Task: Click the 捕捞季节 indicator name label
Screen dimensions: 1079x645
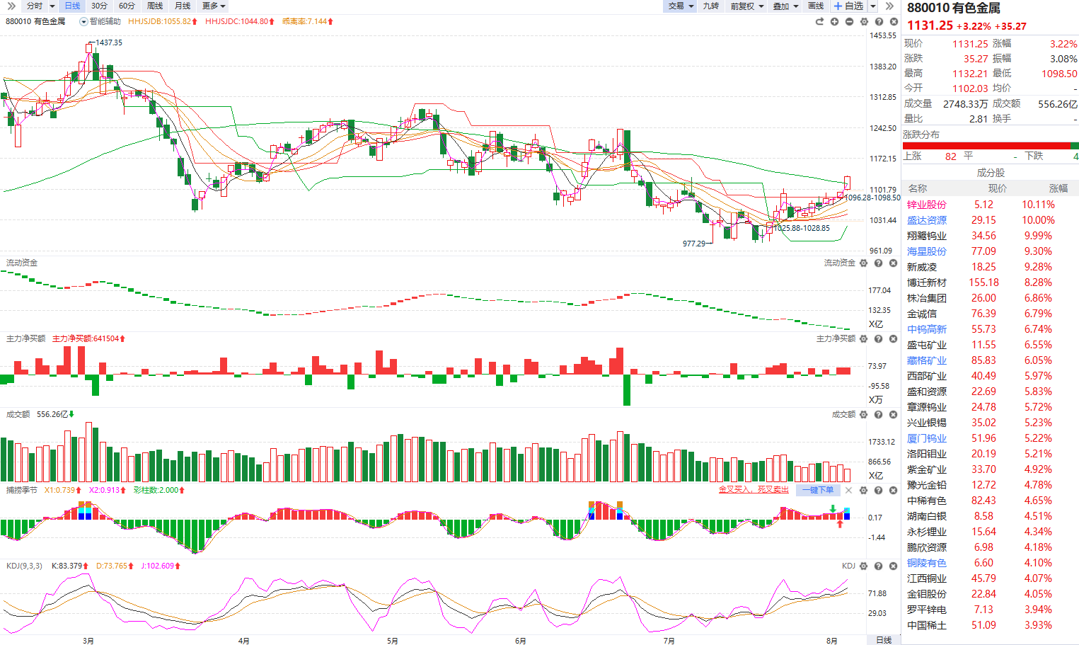Action: click(21, 490)
